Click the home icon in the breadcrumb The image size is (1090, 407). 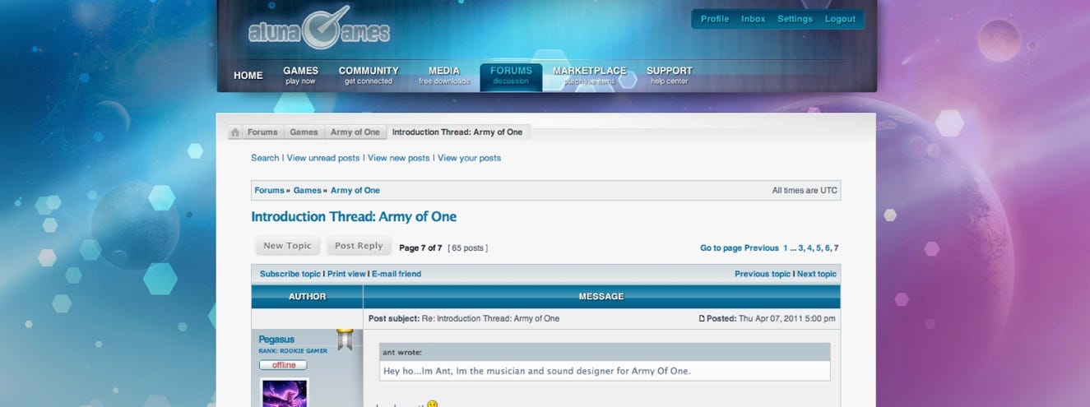click(235, 132)
